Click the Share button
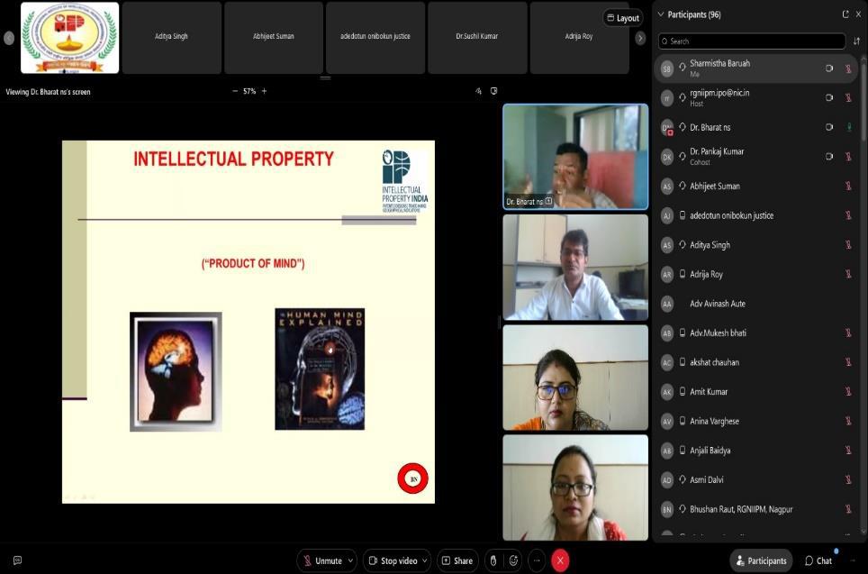This screenshot has width=868, height=574. (457, 560)
